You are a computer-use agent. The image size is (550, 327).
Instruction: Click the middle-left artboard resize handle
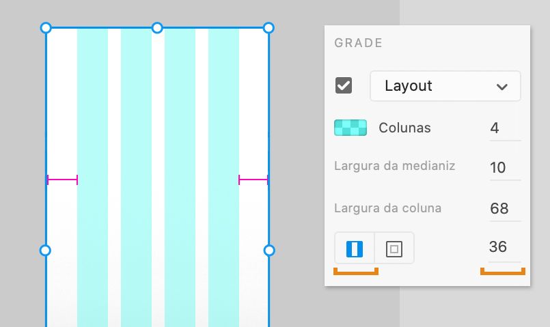[46, 251]
